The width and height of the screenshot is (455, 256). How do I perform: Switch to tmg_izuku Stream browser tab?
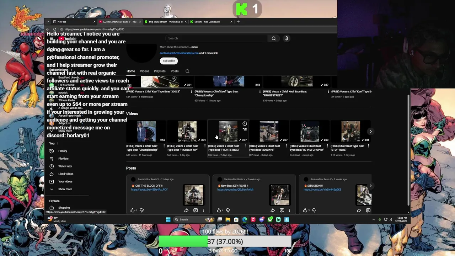[165, 22]
